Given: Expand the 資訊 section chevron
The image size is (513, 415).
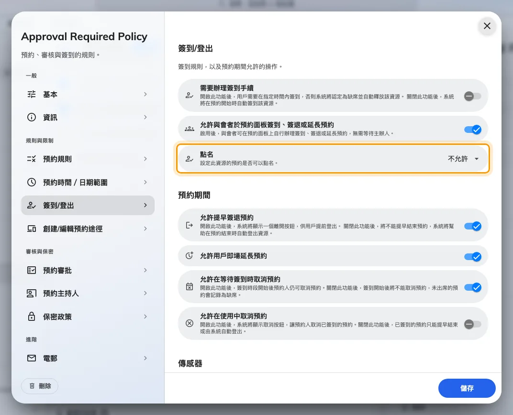Looking at the screenshot, I should pyautogui.click(x=145, y=117).
